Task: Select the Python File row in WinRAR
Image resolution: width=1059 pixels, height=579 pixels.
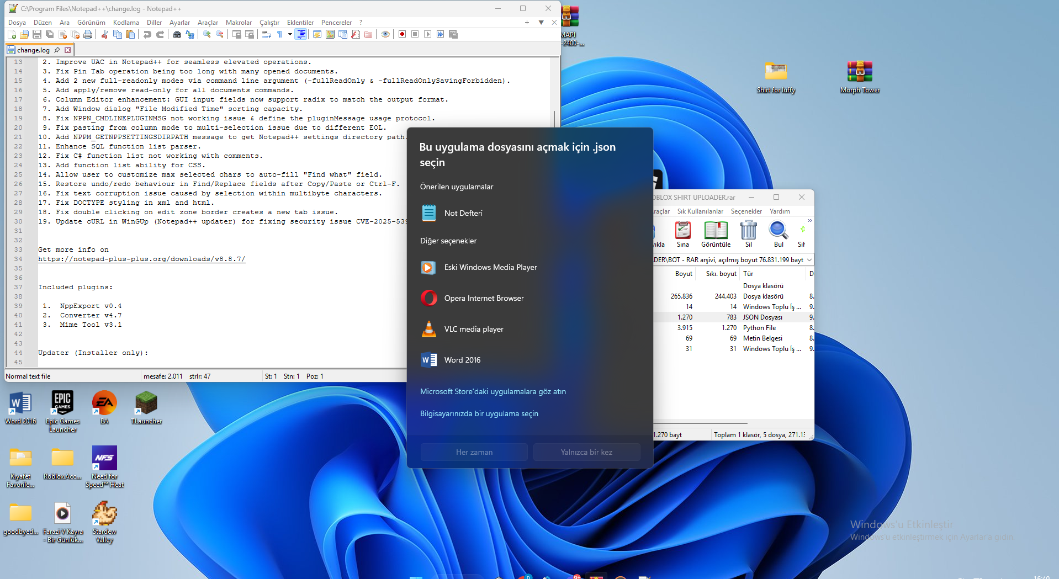Action: [x=734, y=328]
